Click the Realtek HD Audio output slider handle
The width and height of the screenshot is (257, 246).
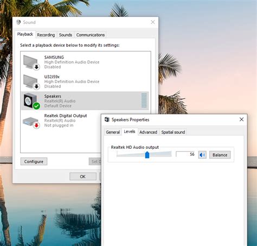(x=147, y=155)
